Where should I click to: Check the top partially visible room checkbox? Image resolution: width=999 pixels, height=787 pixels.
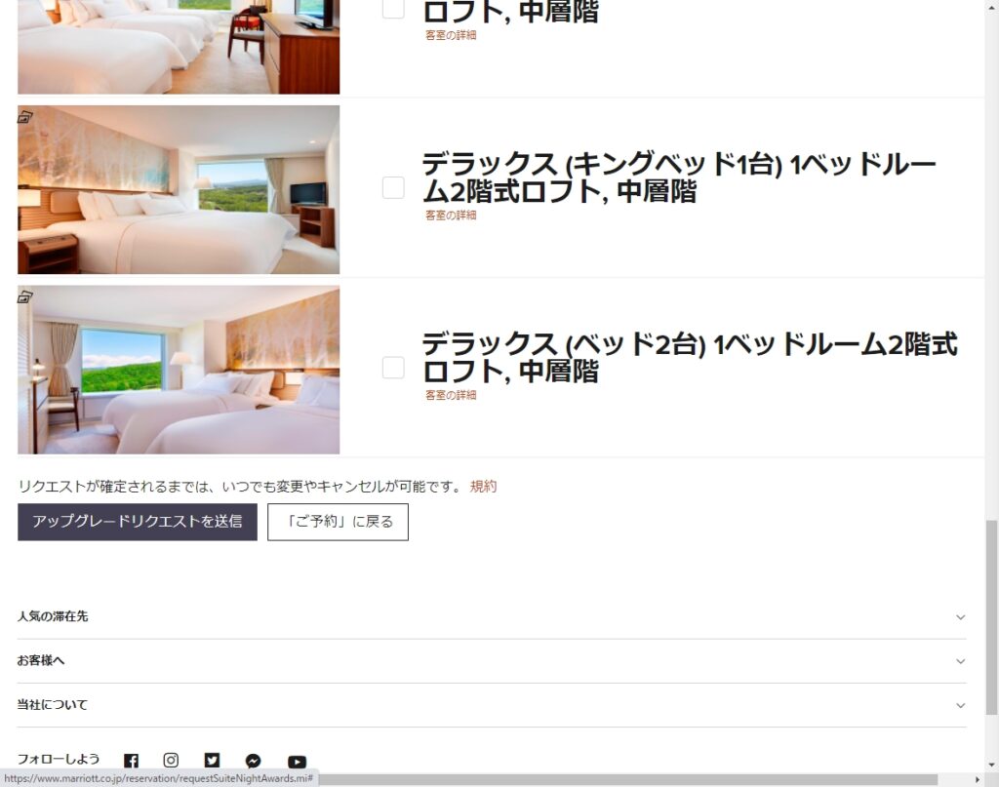click(393, 8)
